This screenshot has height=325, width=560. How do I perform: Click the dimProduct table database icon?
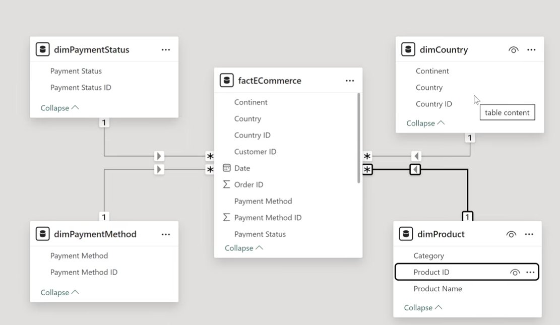(x=406, y=234)
